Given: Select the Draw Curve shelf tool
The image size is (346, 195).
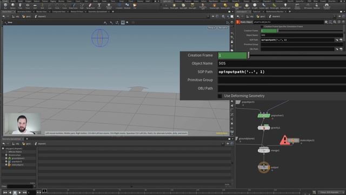Looking at the screenshot, I should (74, 6).
